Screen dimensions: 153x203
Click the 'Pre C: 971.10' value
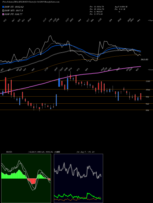tap(96, 14)
